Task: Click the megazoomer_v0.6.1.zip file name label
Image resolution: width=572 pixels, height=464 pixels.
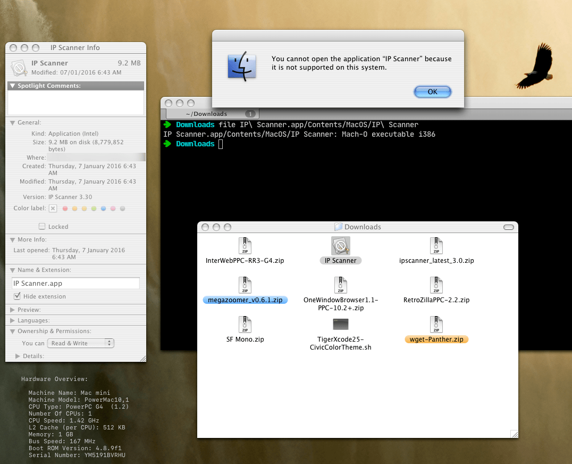Action: (245, 300)
